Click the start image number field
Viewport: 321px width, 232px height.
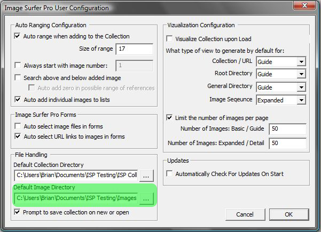pos(135,66)
